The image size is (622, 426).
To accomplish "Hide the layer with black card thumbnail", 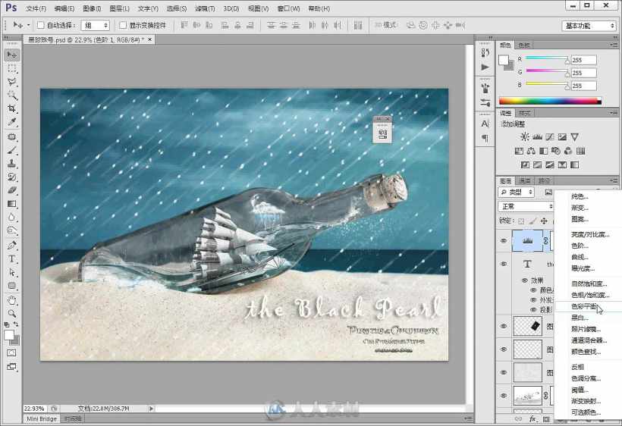I will point(504,326).
